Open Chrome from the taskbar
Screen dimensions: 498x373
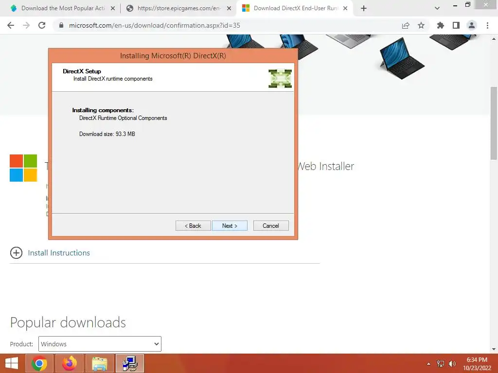39,363
